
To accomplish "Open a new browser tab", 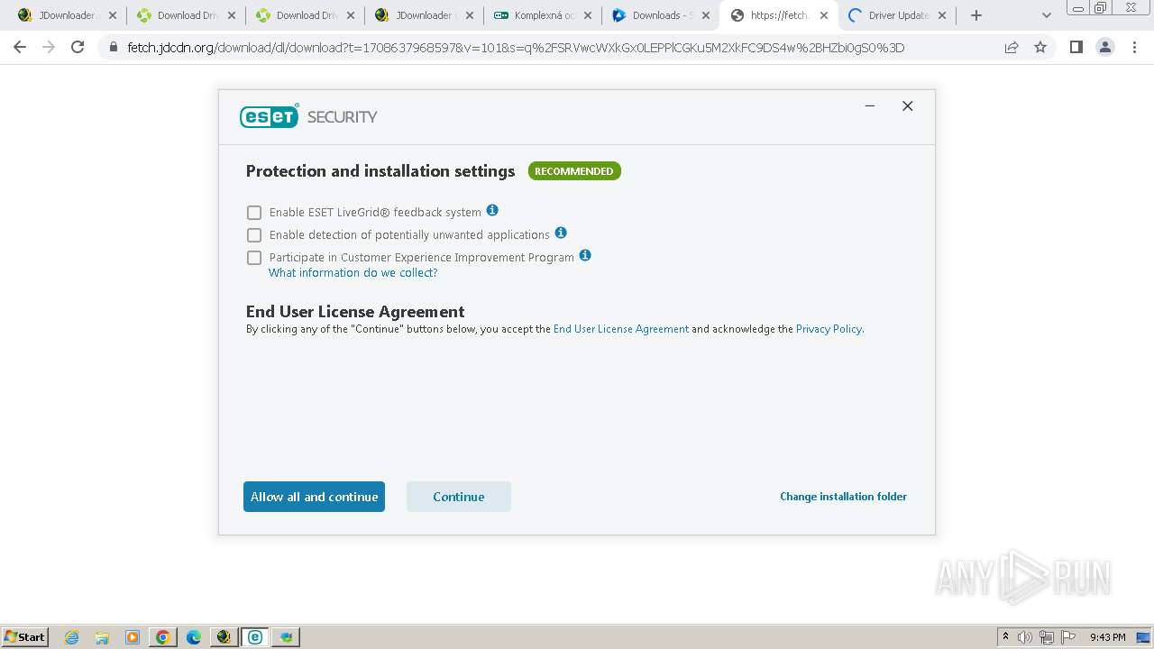I will (976, 15).
